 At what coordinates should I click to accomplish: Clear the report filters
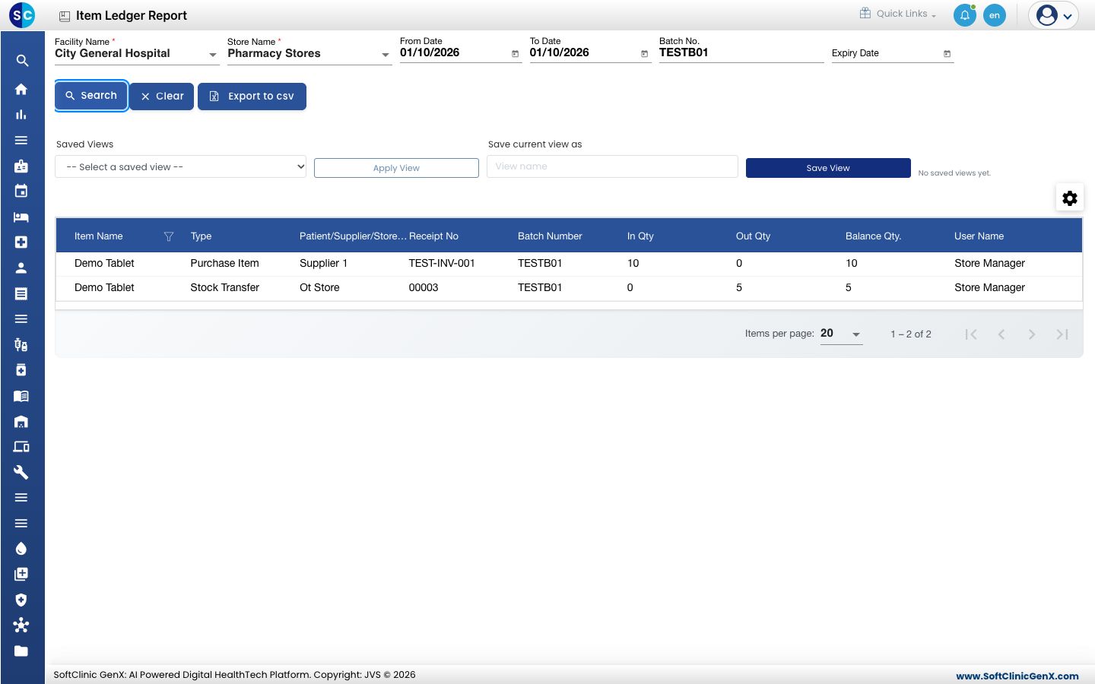coord(162,97)
